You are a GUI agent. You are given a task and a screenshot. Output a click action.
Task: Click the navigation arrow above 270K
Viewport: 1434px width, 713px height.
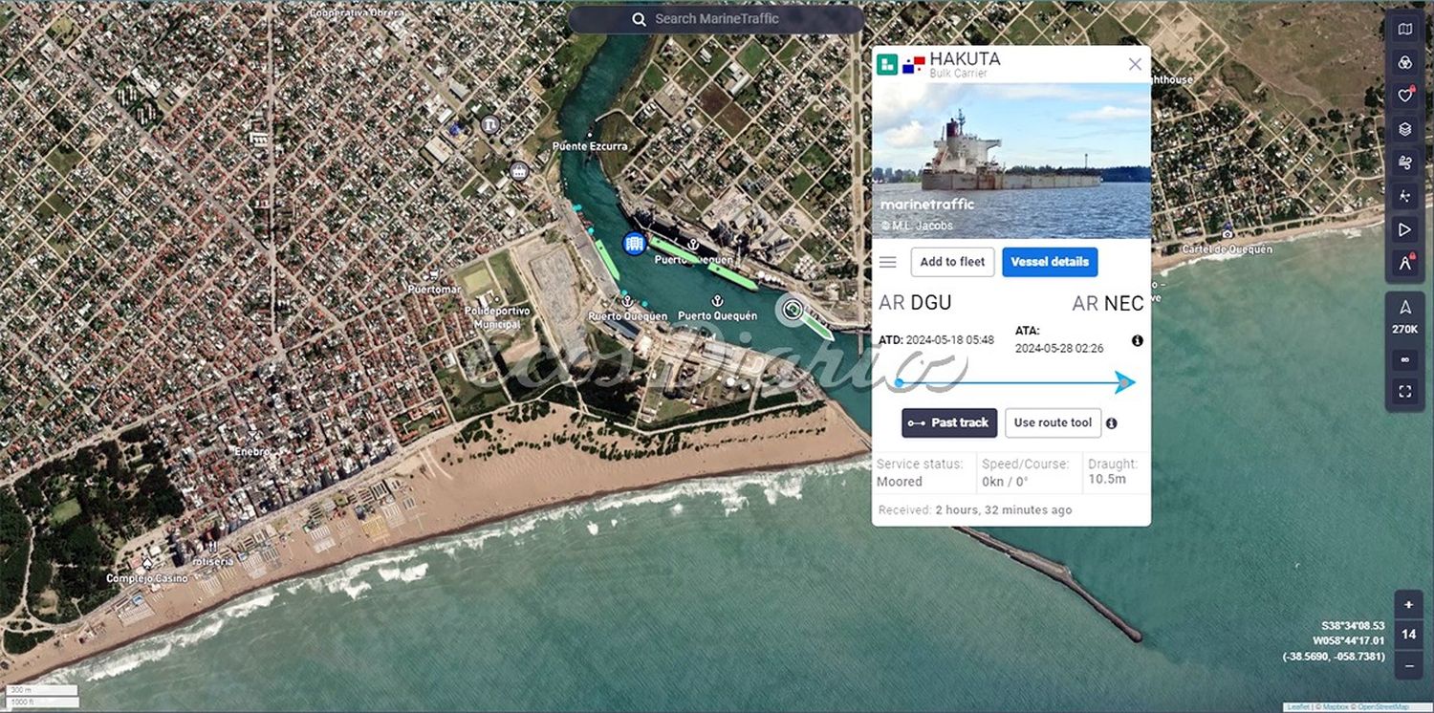1404,308
